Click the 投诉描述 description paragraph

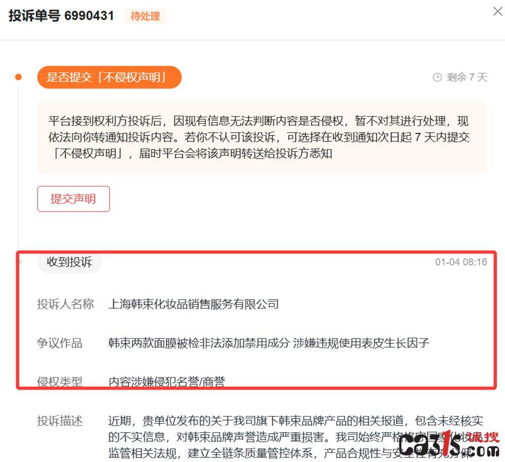click(x=295, y=437)
